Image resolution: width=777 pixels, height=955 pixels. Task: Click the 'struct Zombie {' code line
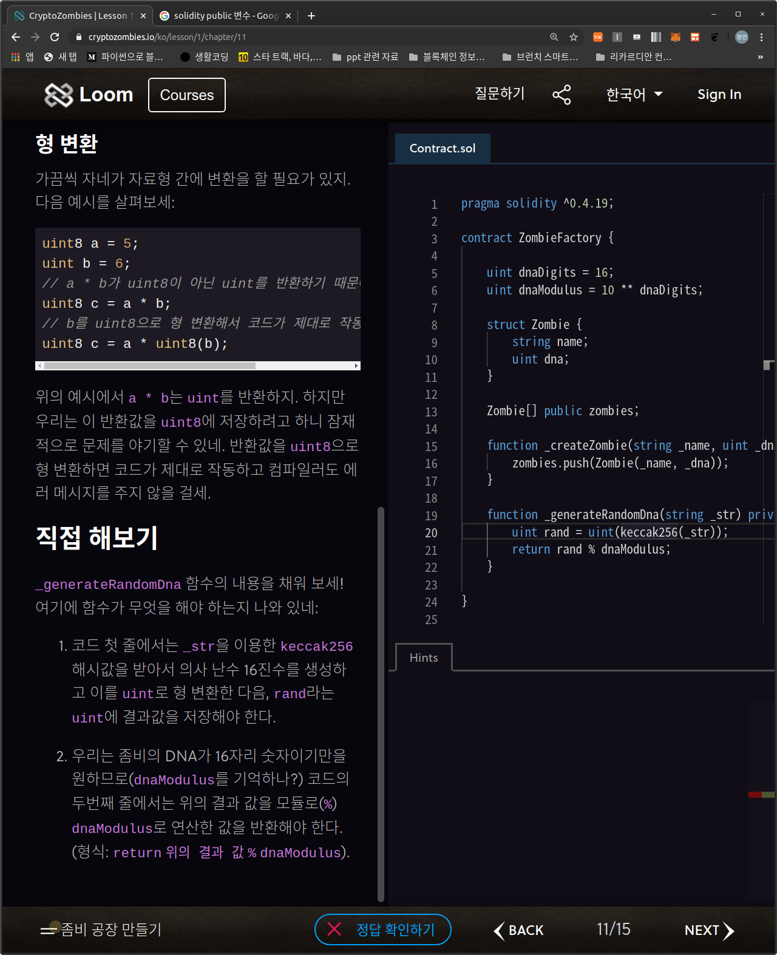pos(534,325)
